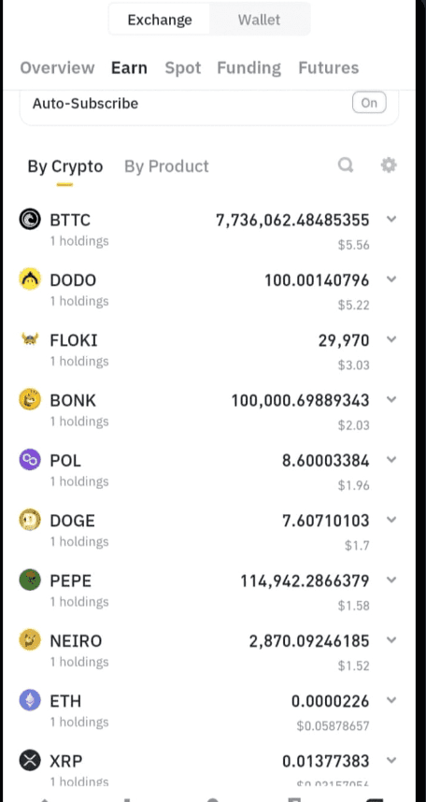
Task: Tap the BTTC coin logo
Action: (x=30, y=220)
